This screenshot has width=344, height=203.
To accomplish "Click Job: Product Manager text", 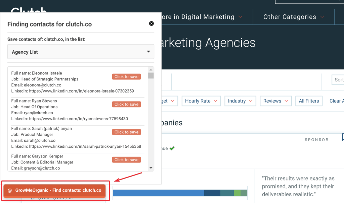I will pos(32,135).
